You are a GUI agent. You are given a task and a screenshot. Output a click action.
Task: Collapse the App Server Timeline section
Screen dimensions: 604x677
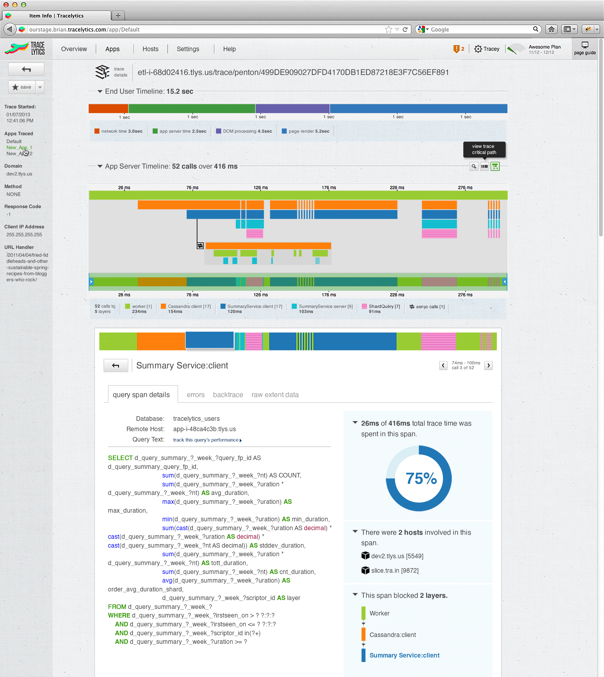point(99,166)
